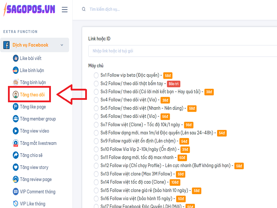The image size is (277, 208).
Task: Click the Tăng like page flag icon
Action: (16, 107)
